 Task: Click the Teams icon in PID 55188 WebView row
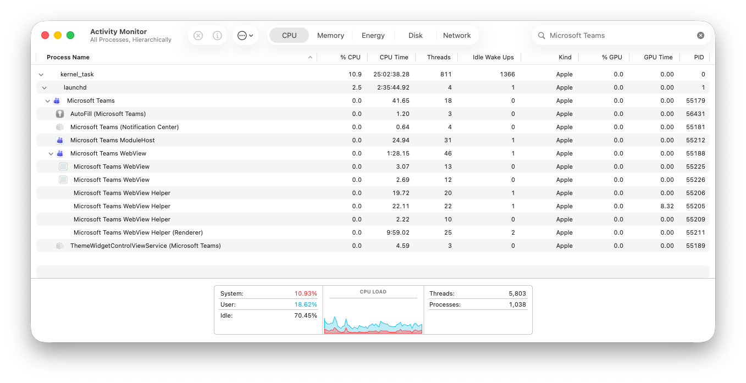pyautogui.click(x=60, y=153)
